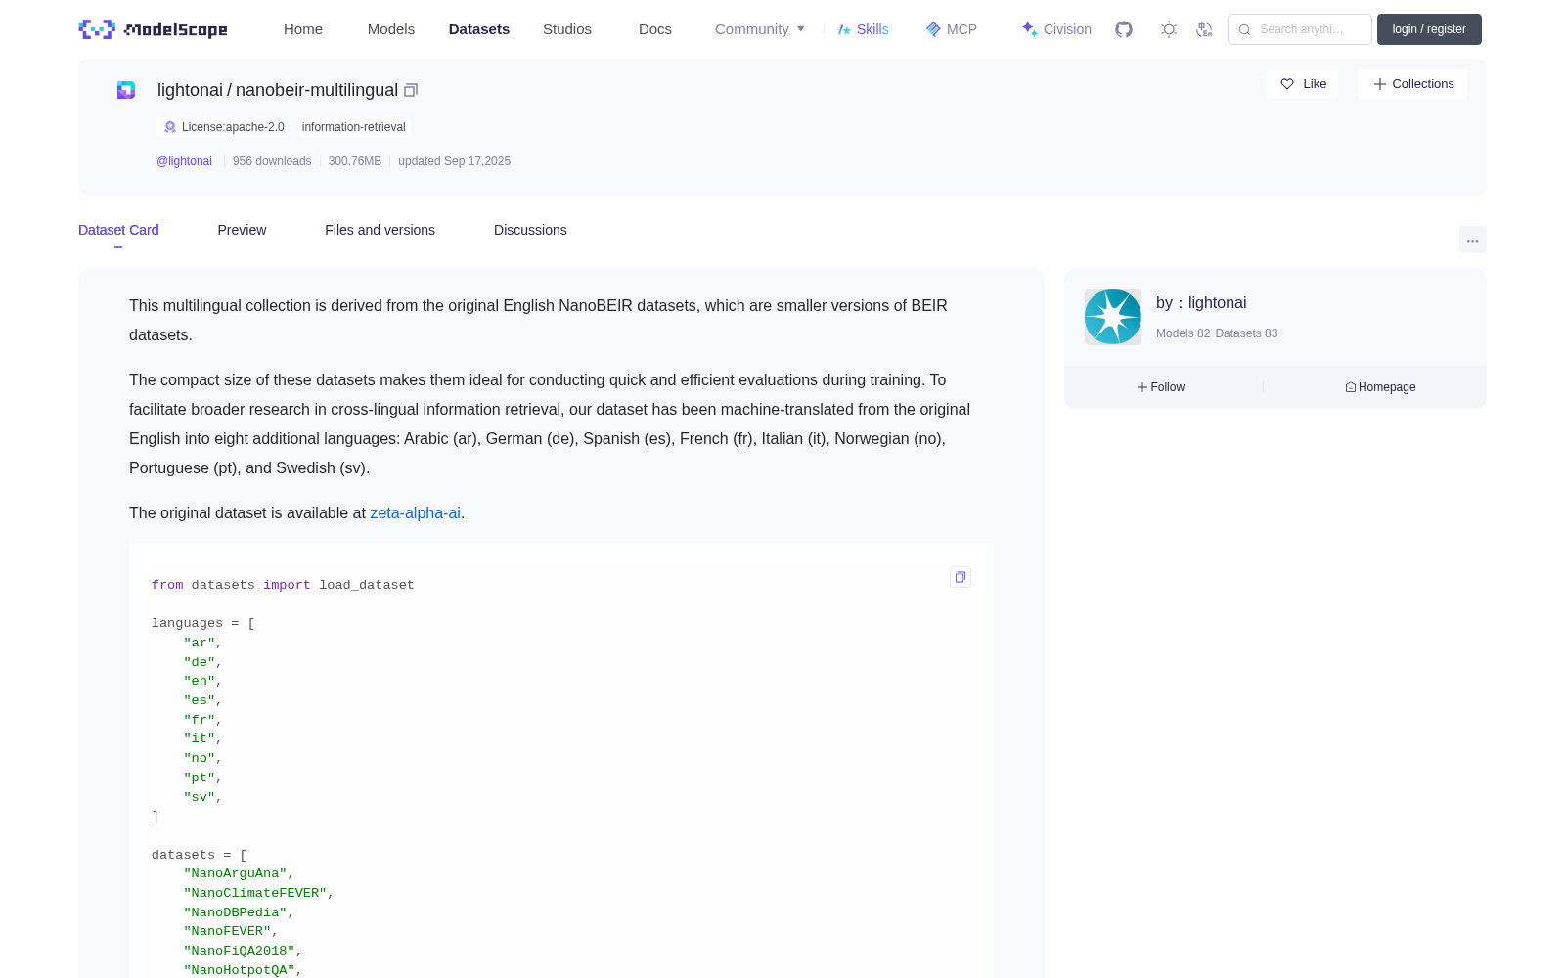
Task: Click the "sv" language entry
Action: pyautogui.click(x=202, y=797)
